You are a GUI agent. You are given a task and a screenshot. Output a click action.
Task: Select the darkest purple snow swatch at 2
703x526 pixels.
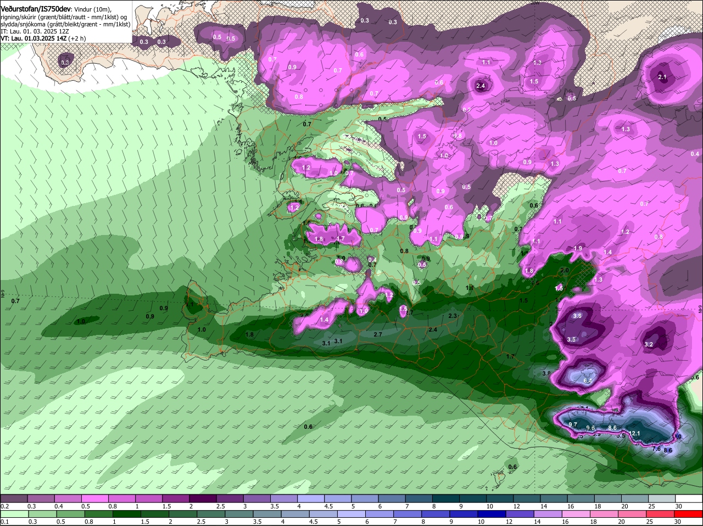pos(203,498)
